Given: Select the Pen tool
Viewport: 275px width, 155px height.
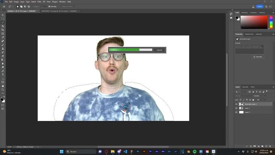Looking at the screenshot, I should [x=3, y=71].
